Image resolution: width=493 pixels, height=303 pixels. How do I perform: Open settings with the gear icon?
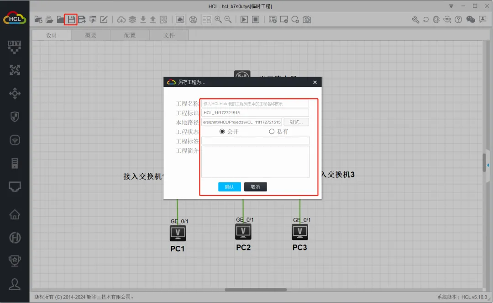point(436,20)
